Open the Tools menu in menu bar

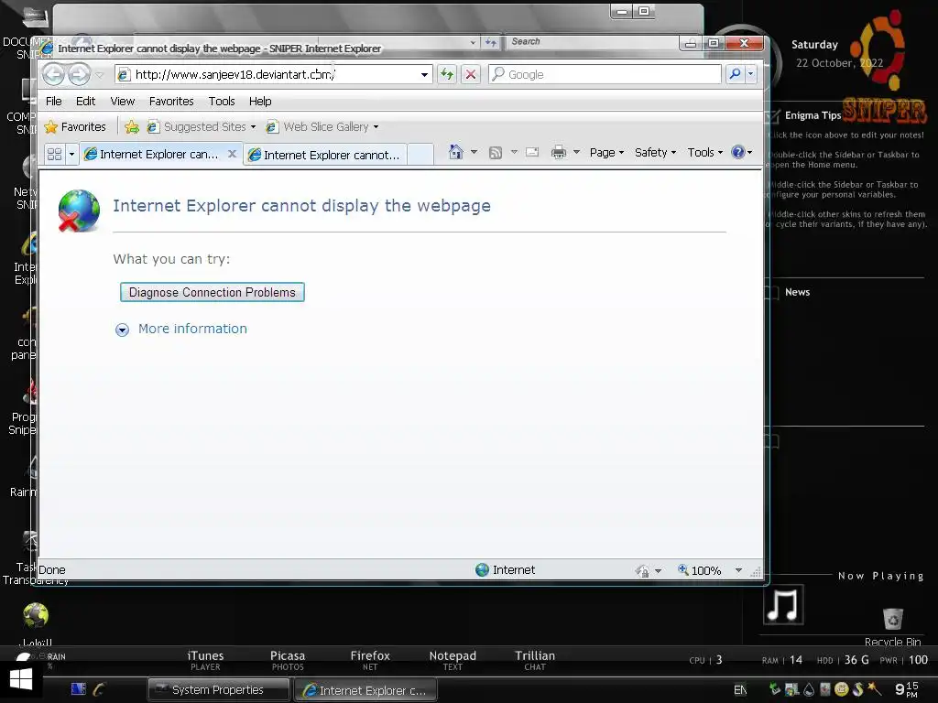point(222,101)
